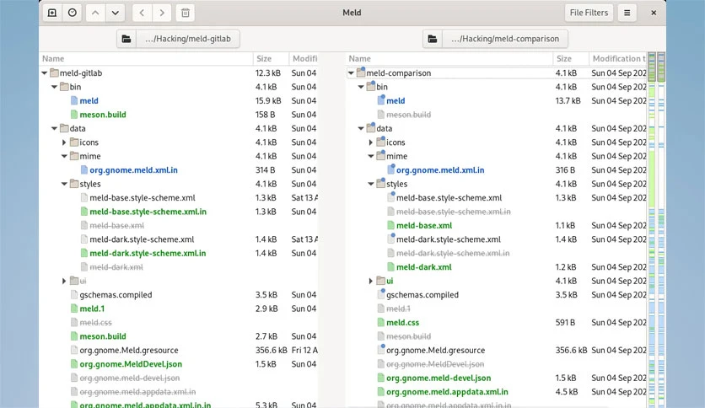Click the new comparison toolbar icon
Image resolution: width=705 pixels, height=408 pixels.
point(52,13)
